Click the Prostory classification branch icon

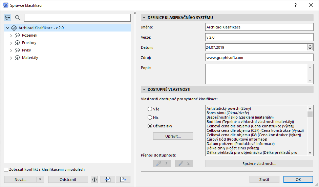tap(17, 43)
